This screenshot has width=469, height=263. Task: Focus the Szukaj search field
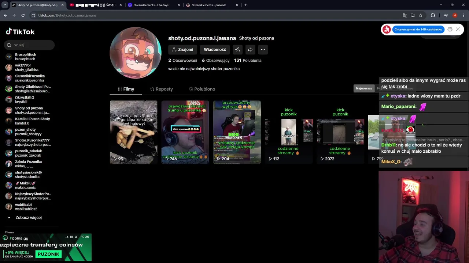(x=30, y=45)
